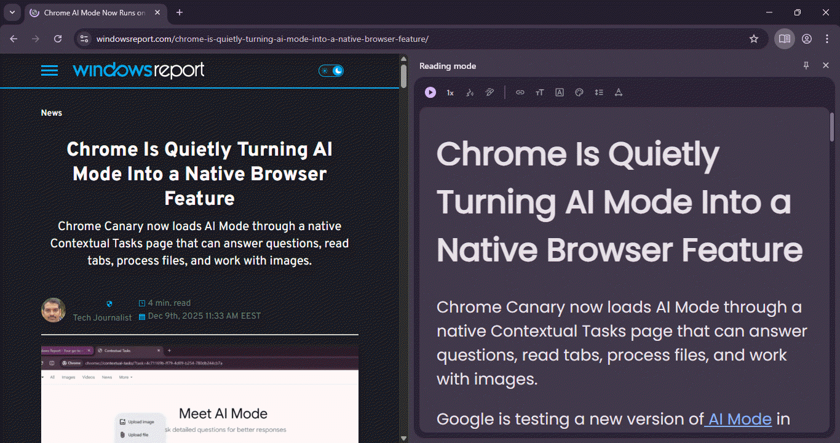The image size is (840, 443).
Task: Toggle read aloud text highlighting
Action: point(489,92)
